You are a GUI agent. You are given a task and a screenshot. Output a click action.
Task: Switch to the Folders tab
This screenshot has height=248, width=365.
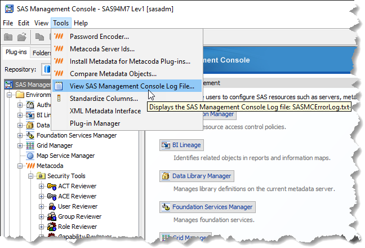pos(42,53)
